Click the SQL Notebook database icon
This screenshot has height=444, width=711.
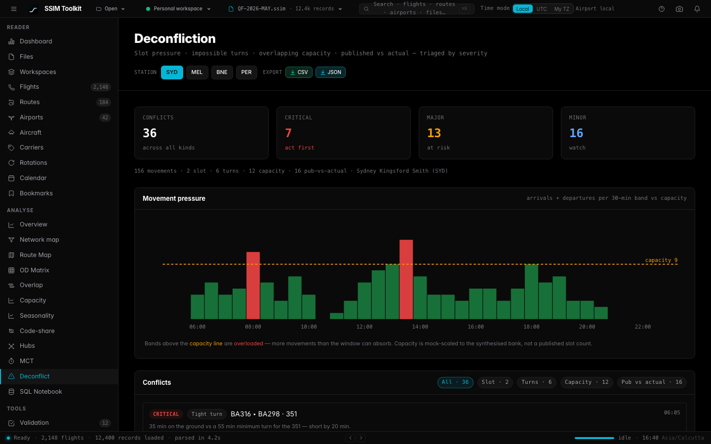click(11, 392)
